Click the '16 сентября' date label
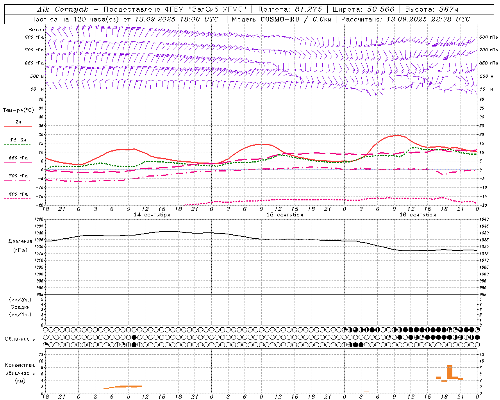 418,214
